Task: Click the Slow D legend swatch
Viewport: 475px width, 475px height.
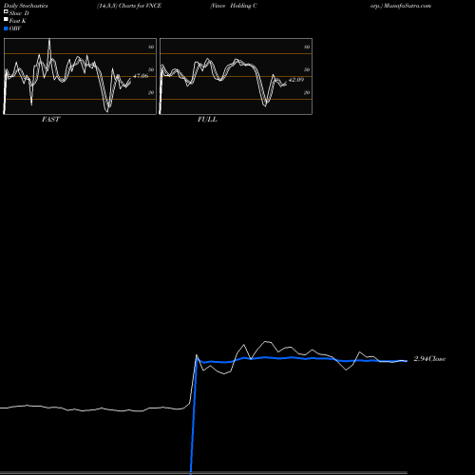Action: click(x=6, y=12)
